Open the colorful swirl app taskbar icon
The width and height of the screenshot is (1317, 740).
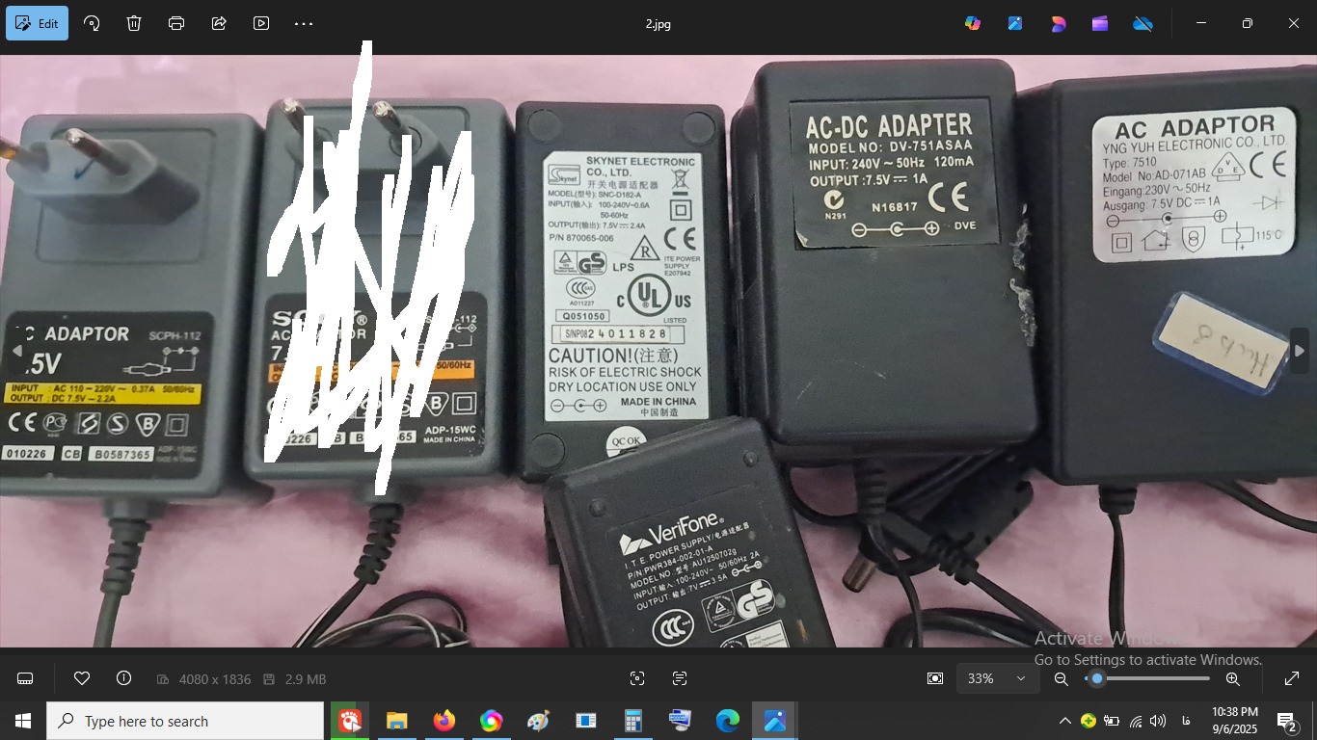coord(491,721)
